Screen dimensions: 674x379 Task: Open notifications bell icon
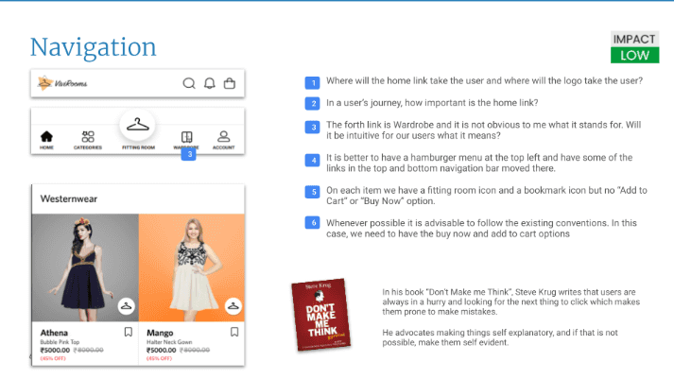pyautogui.click(x=209, y=83)
